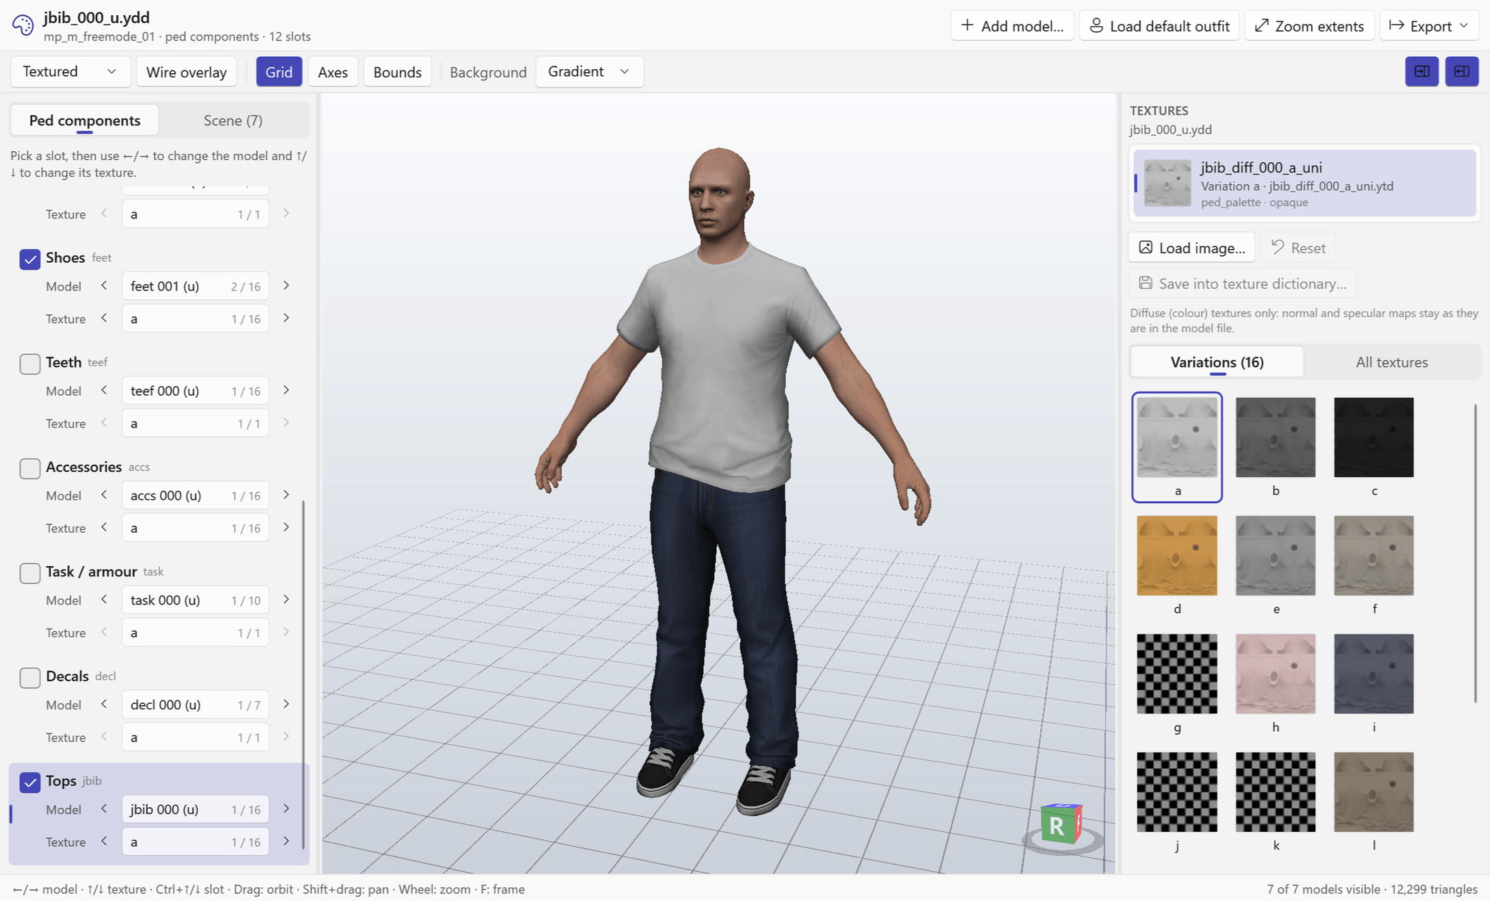This screenshot has width=1490, height=901.
Task: Click the palette app icon beside jbib_000_u.ydd
Action: coord(23,25)
